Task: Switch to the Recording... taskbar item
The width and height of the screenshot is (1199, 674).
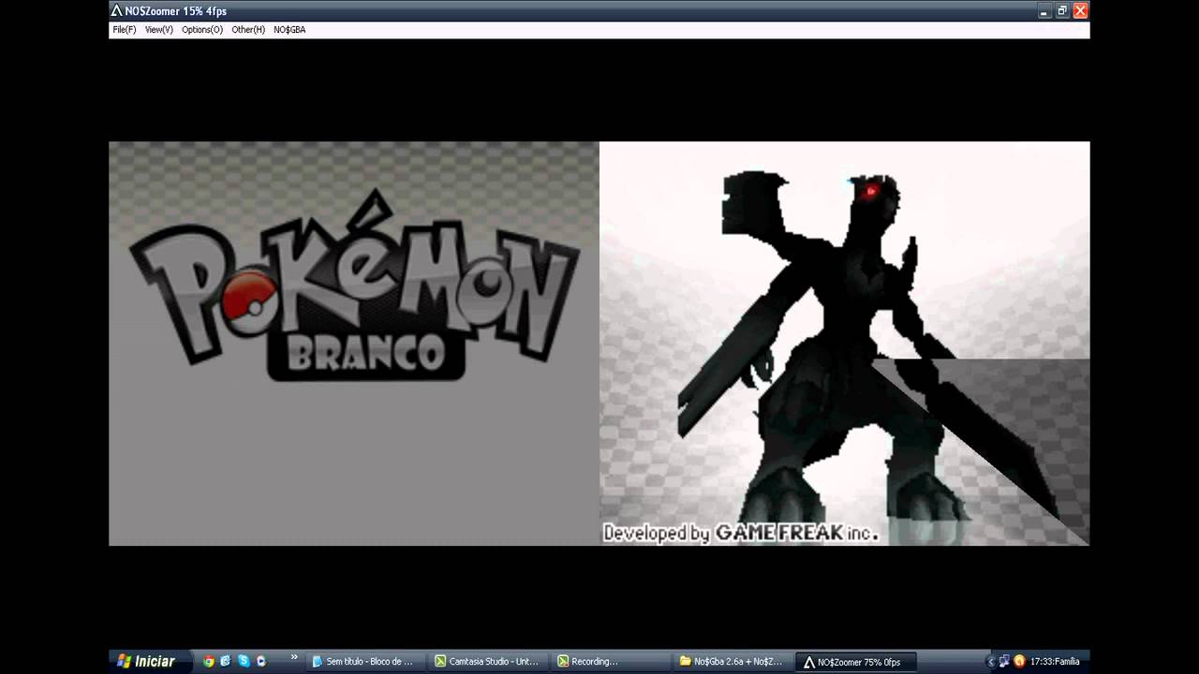Action: coord(610,662)
